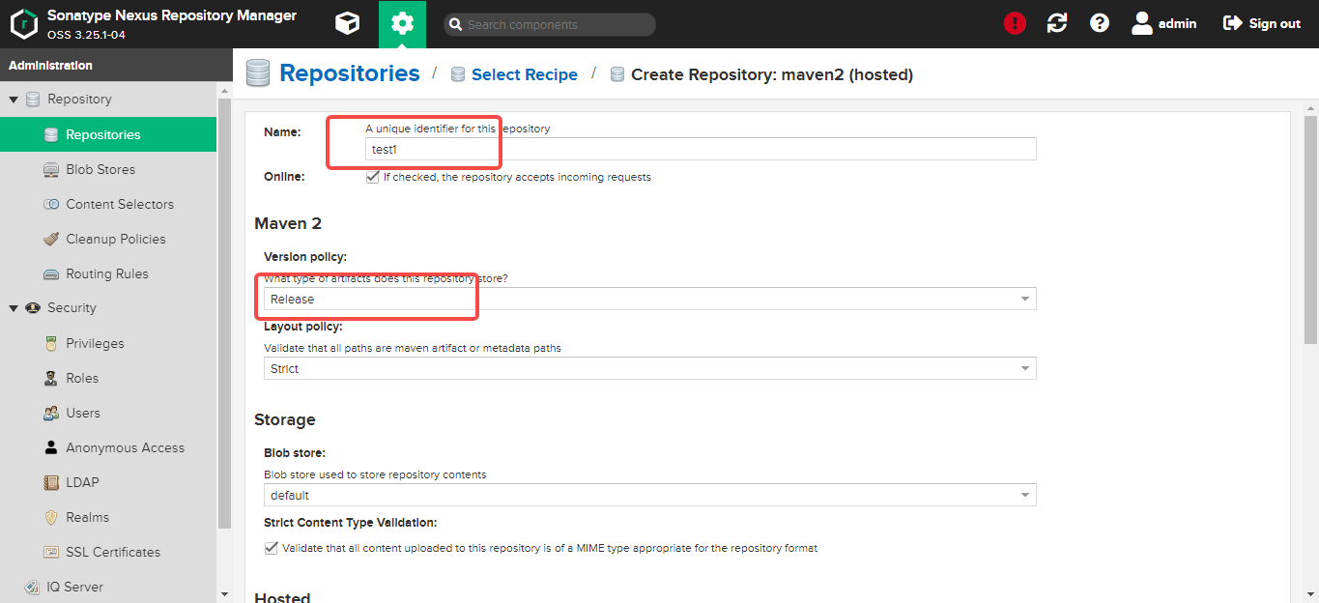
Task: Click the sidebar scroll down arrow
Action: point(225,594)
